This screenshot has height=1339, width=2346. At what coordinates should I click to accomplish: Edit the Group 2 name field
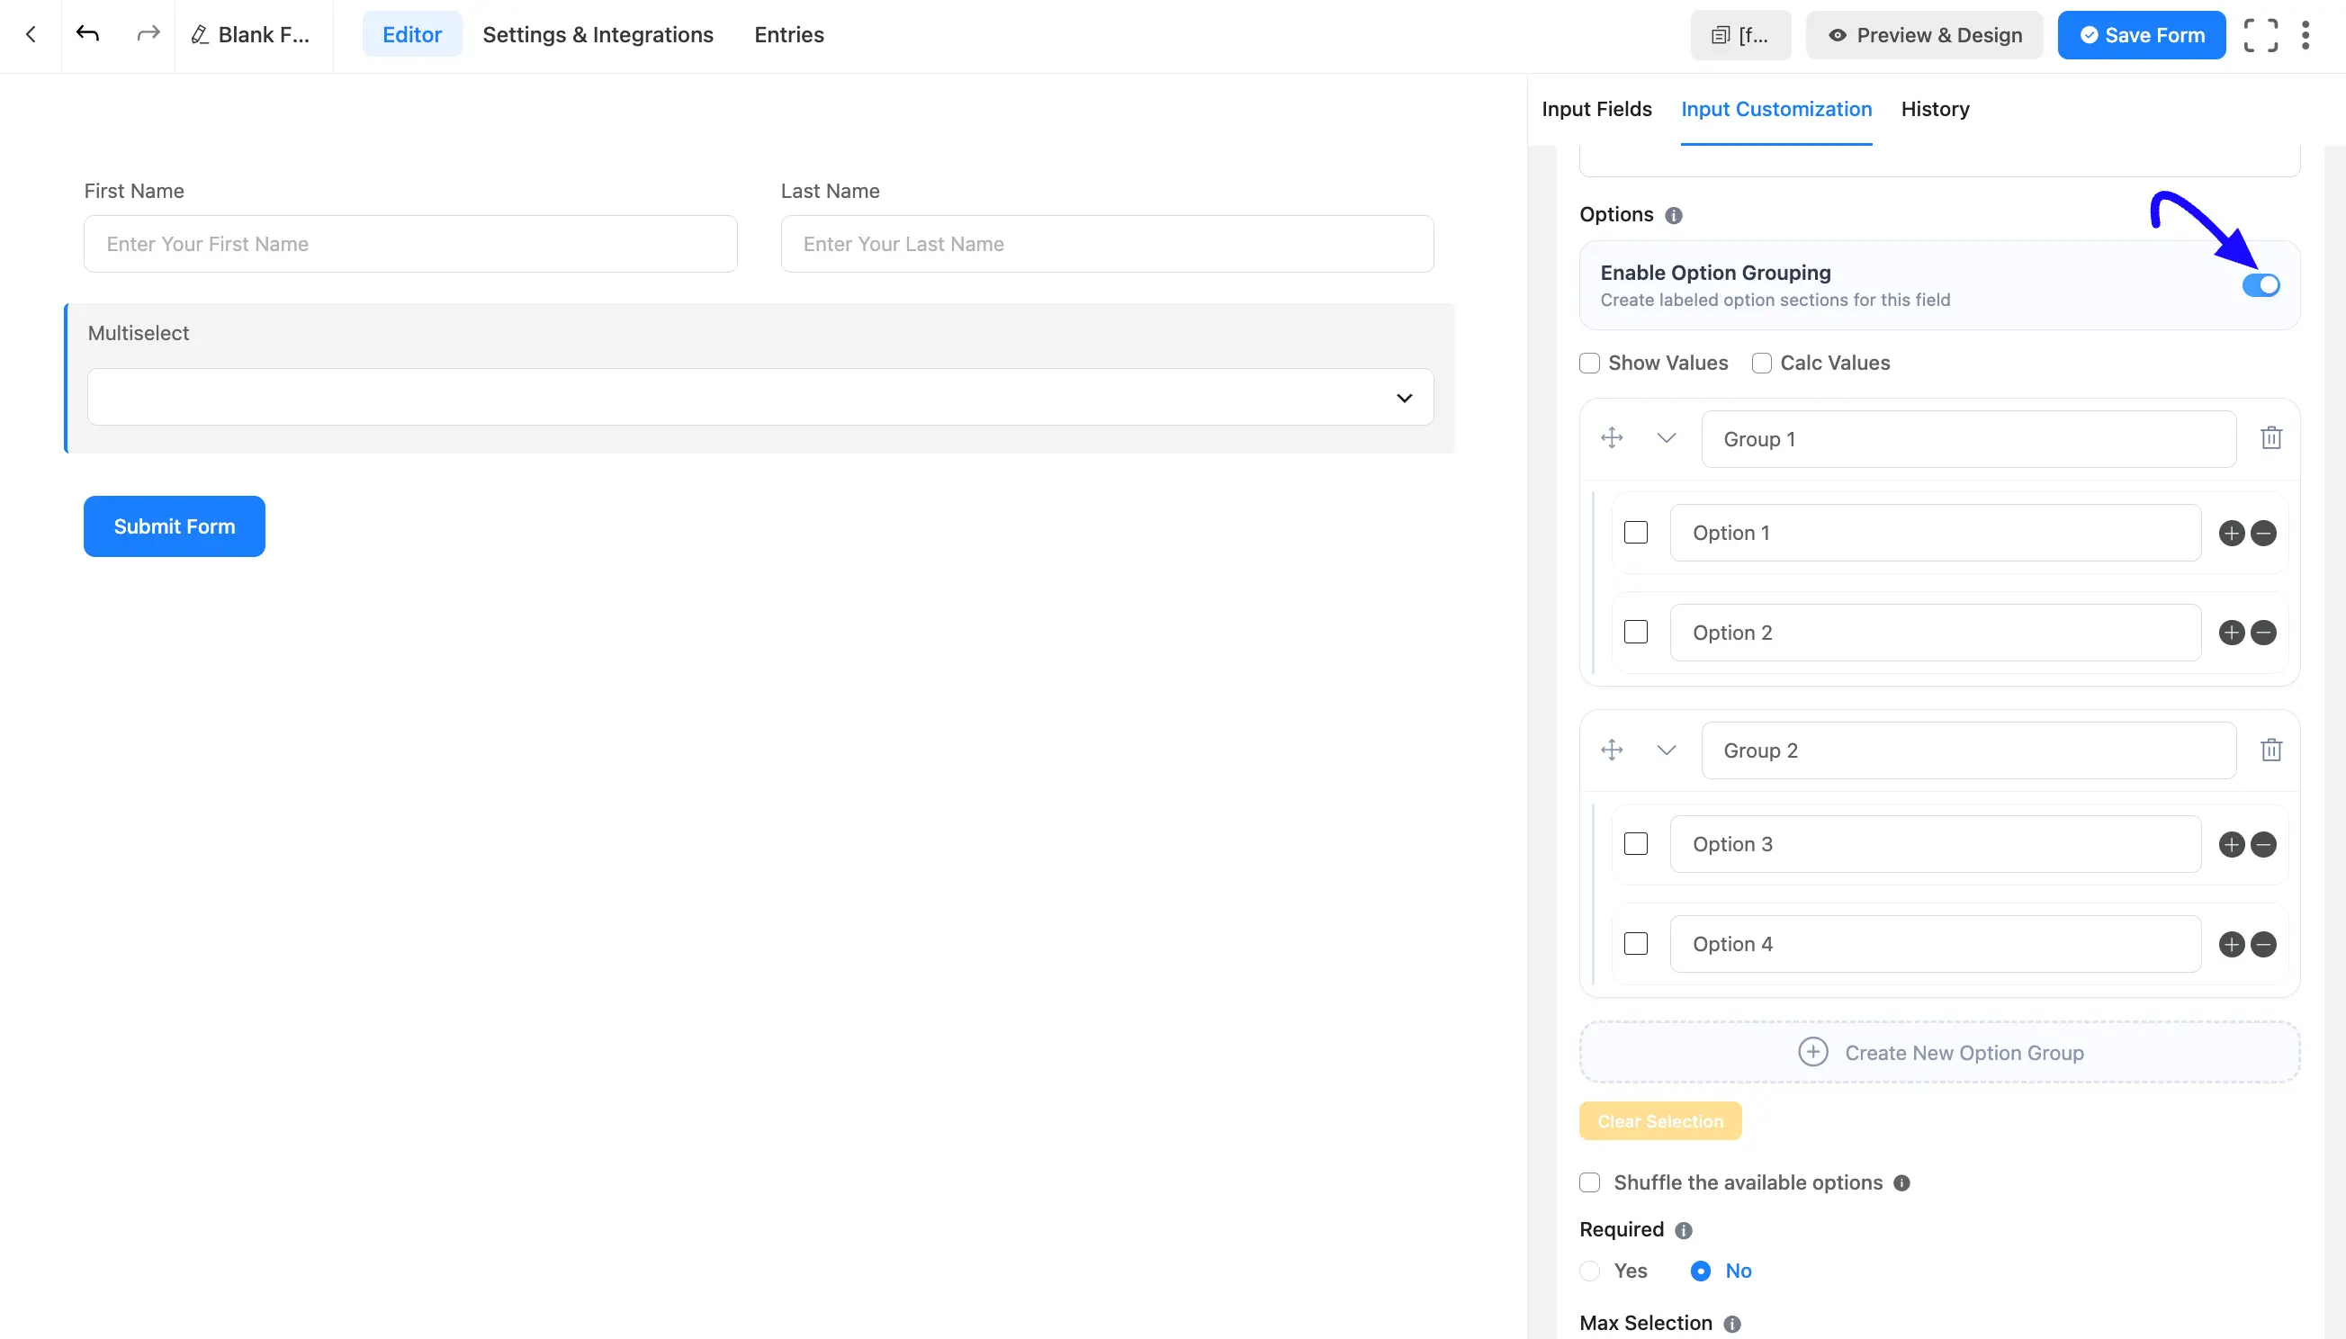point(1968,750)
